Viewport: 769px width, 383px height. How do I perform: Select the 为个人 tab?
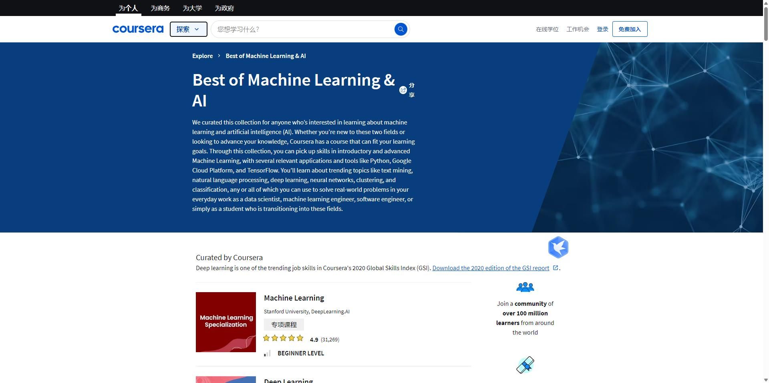(x=128, y=8)
